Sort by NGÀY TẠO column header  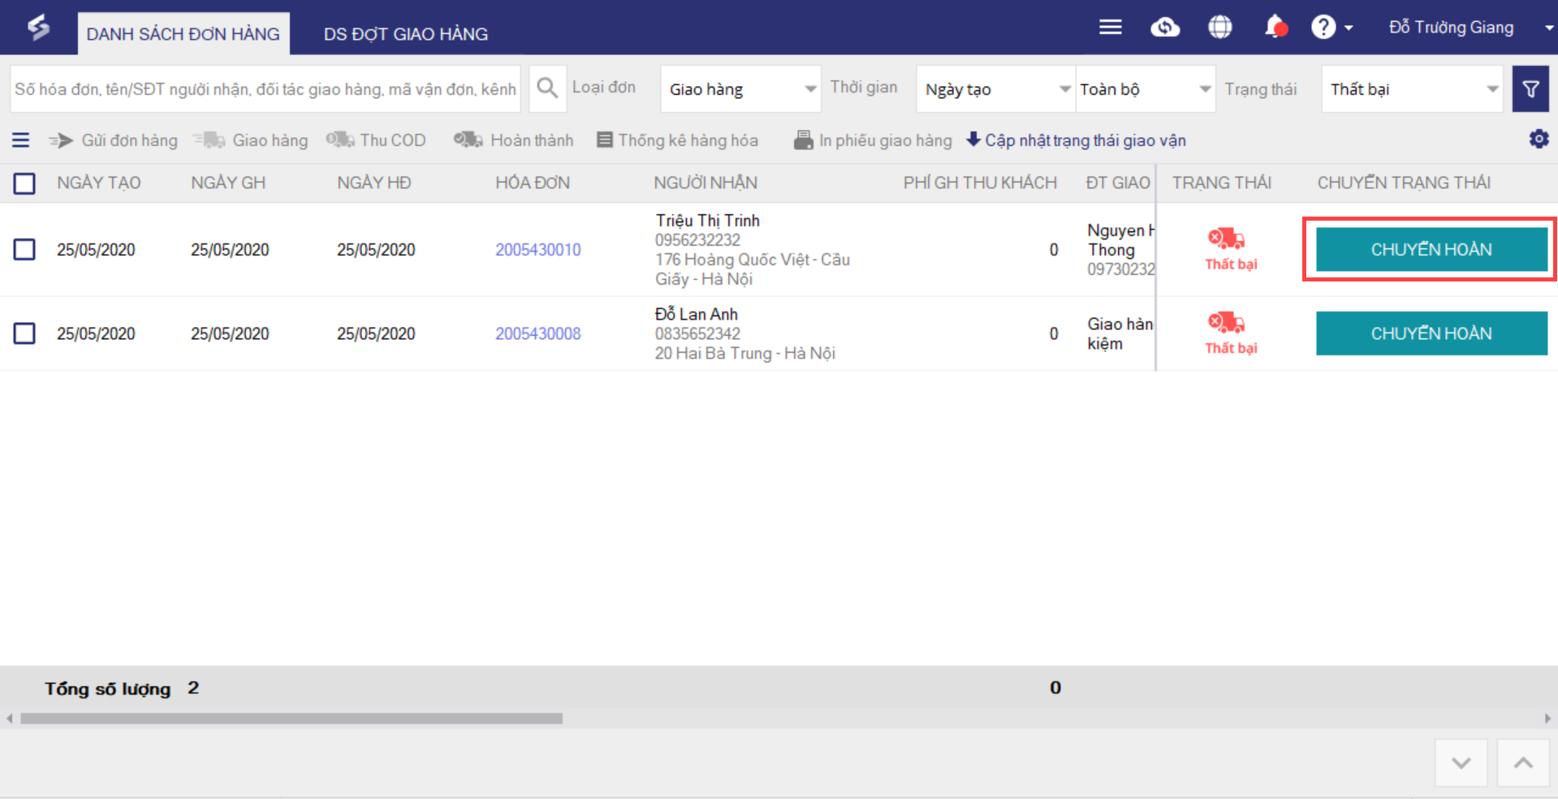99,183
